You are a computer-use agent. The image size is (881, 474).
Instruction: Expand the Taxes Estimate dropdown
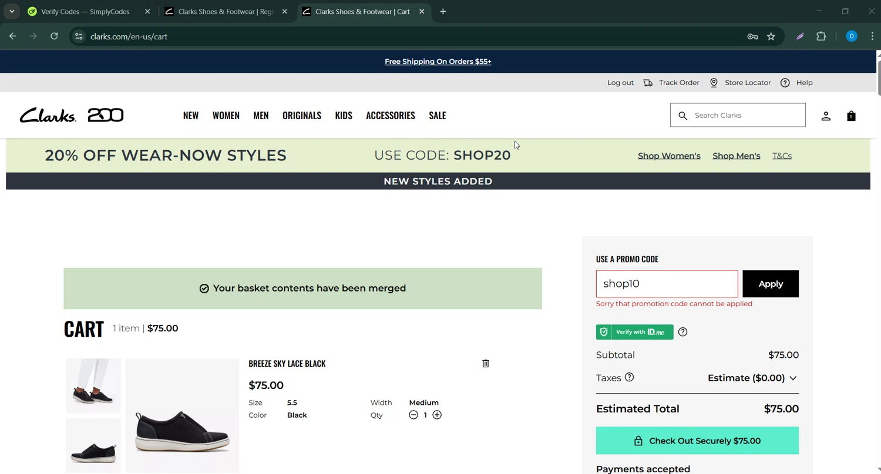tap(752, 378)
